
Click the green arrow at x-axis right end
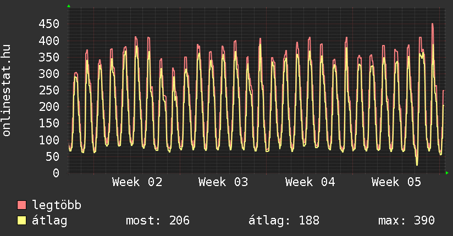(x=448, y=173)
